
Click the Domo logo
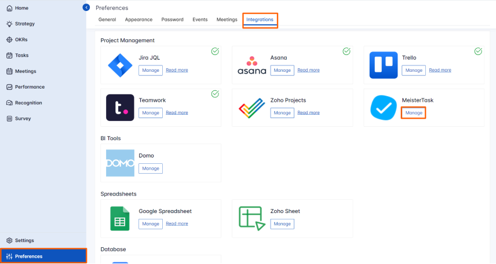(120, 163)
